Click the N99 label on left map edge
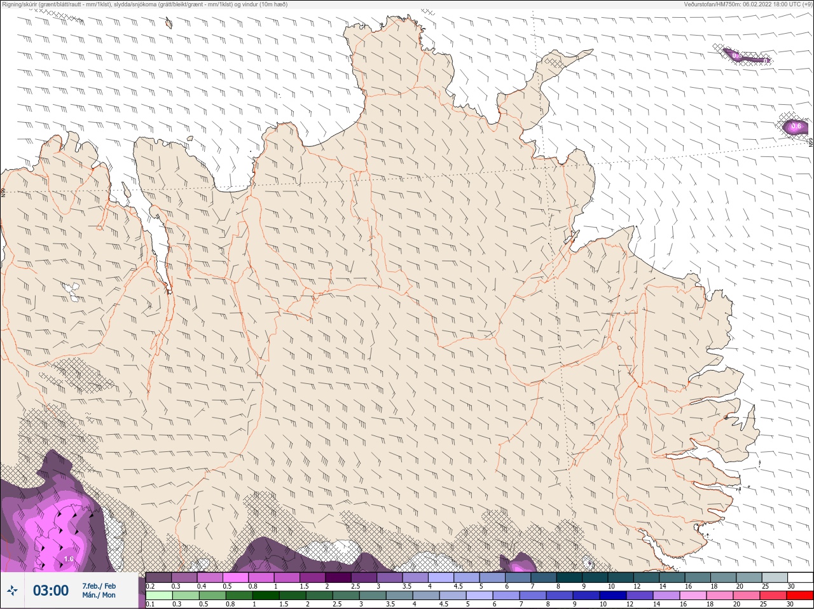This screenshot has height=609, width=814. coord(3,191)
